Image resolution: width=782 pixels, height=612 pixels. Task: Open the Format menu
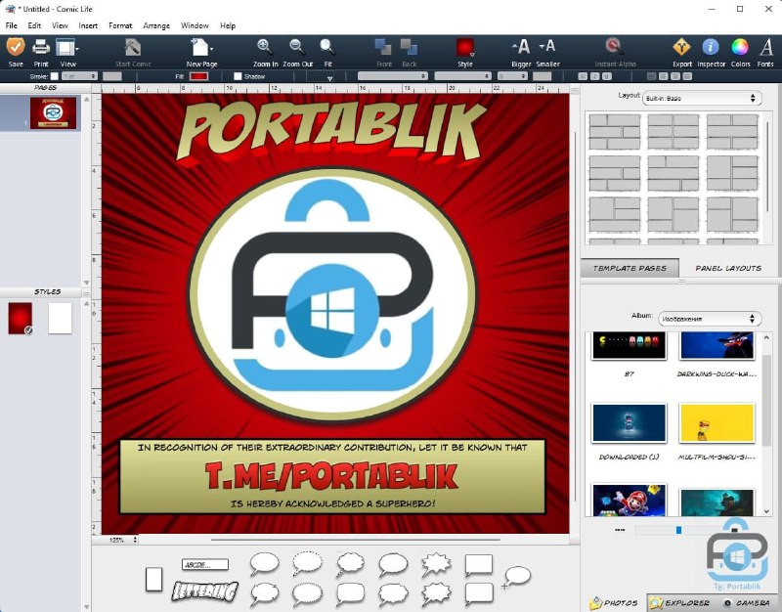point(120,25)
